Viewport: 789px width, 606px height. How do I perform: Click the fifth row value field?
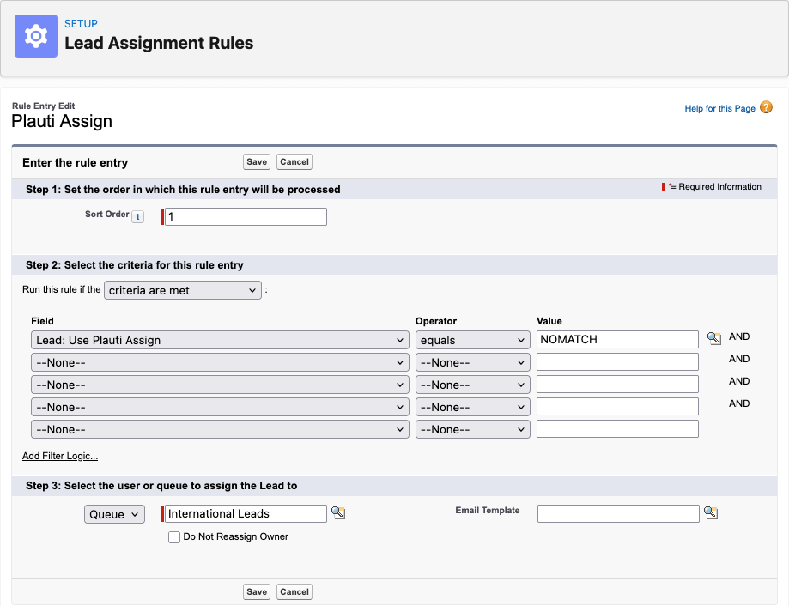617,429
